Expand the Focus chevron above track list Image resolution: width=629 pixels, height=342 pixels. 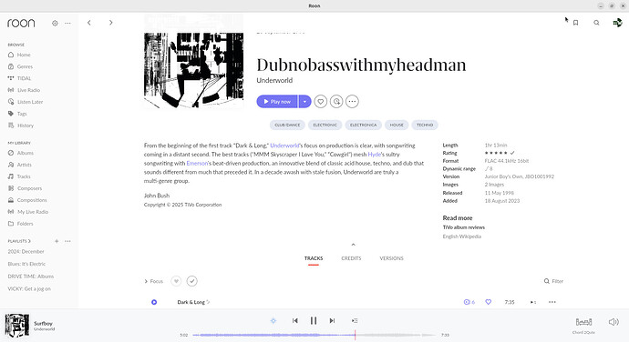pos(146,281)
